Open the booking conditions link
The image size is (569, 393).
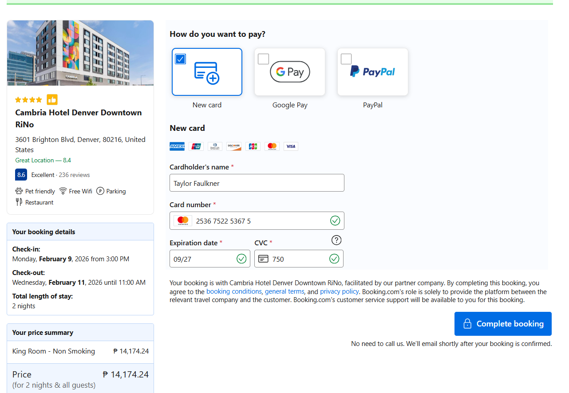pos(234,291)
